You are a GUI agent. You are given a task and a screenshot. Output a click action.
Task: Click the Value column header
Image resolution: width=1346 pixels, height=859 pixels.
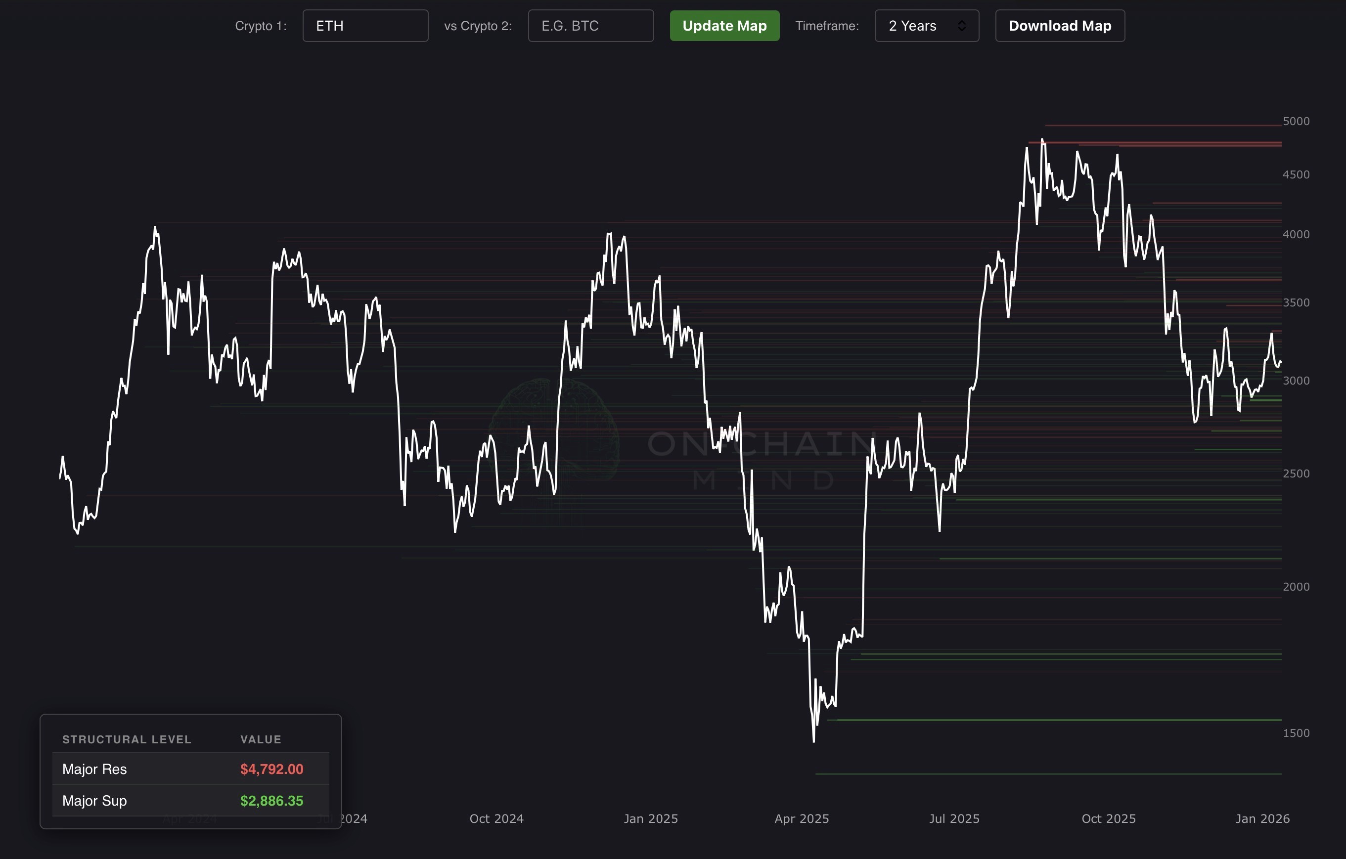(x=261, y=739)
